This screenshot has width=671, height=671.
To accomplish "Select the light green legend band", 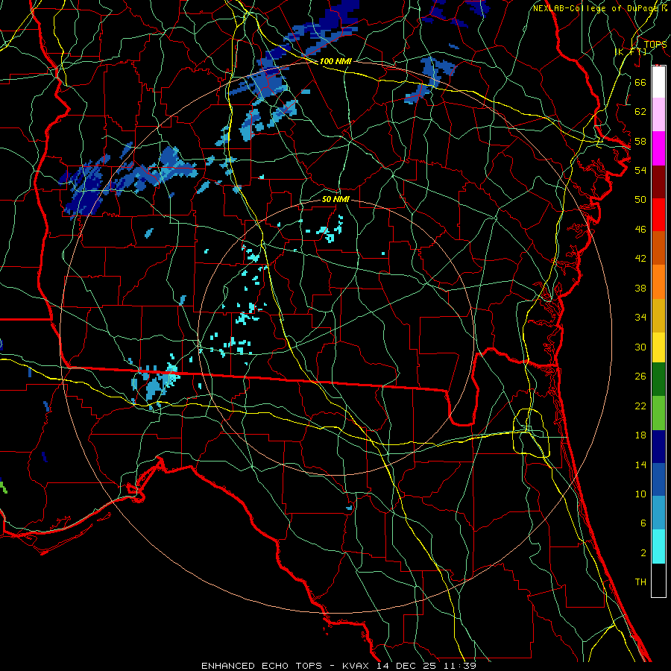I will pos(658,413).
